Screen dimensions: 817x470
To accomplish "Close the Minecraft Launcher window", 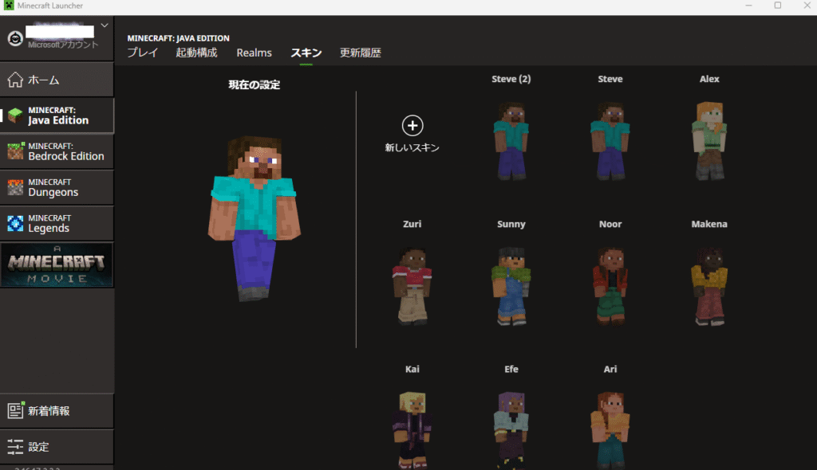I will pyautogui.click(x=807, y=6).
